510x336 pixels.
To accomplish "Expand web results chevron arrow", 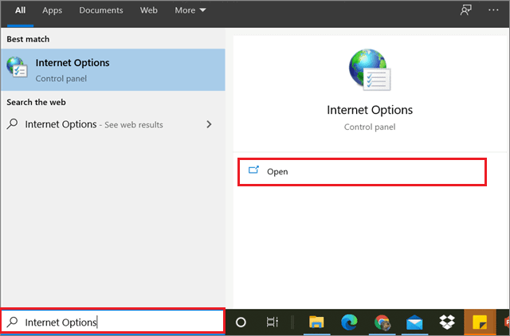I will click(x=209, y=124).
